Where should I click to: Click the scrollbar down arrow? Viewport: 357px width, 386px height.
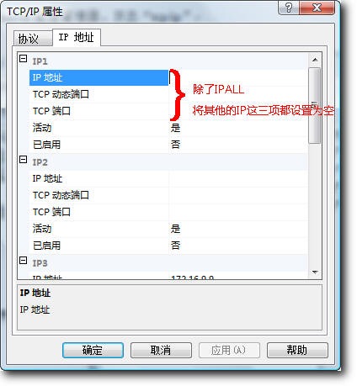[315, 272]
